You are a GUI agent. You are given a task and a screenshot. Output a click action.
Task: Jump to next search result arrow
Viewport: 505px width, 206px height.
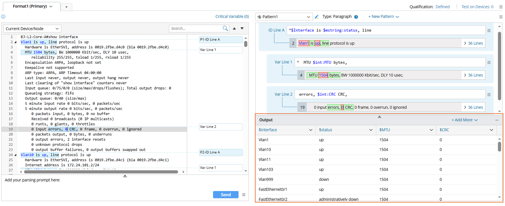tap(242, 29)
